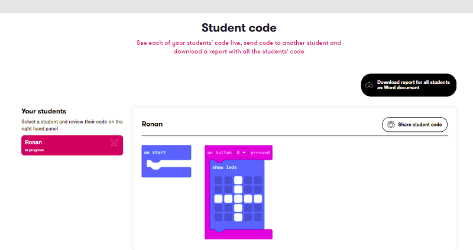Image resolution: width=473 pixels, height=250 pixels.
Task: Turn off the top-middle lit LED
Action: click(238, 180)
